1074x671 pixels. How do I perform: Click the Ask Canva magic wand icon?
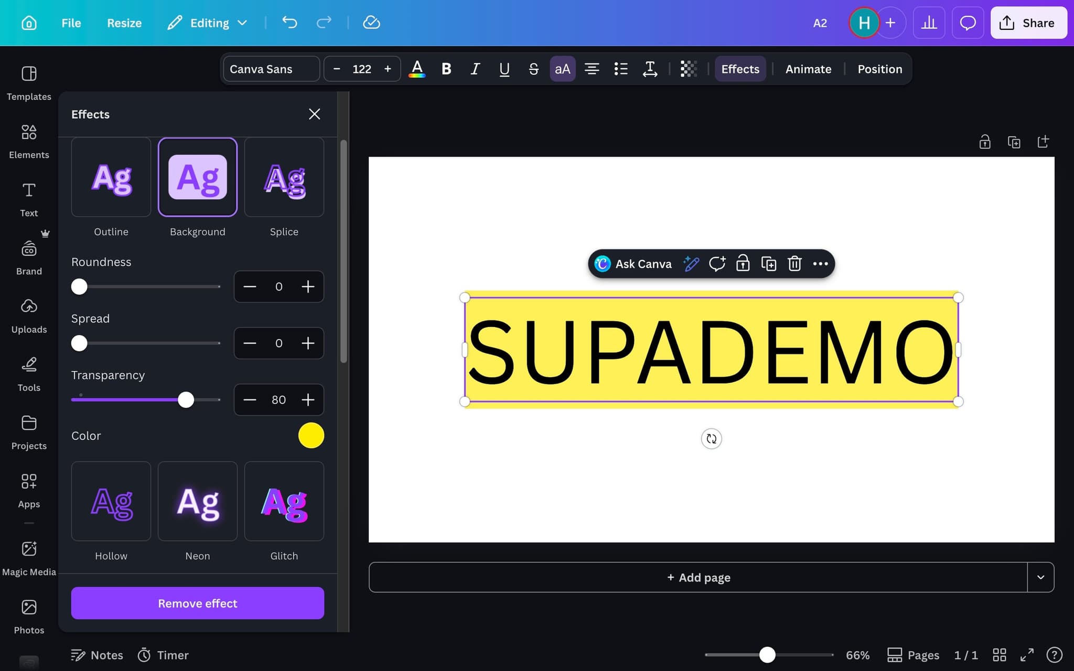690,264
